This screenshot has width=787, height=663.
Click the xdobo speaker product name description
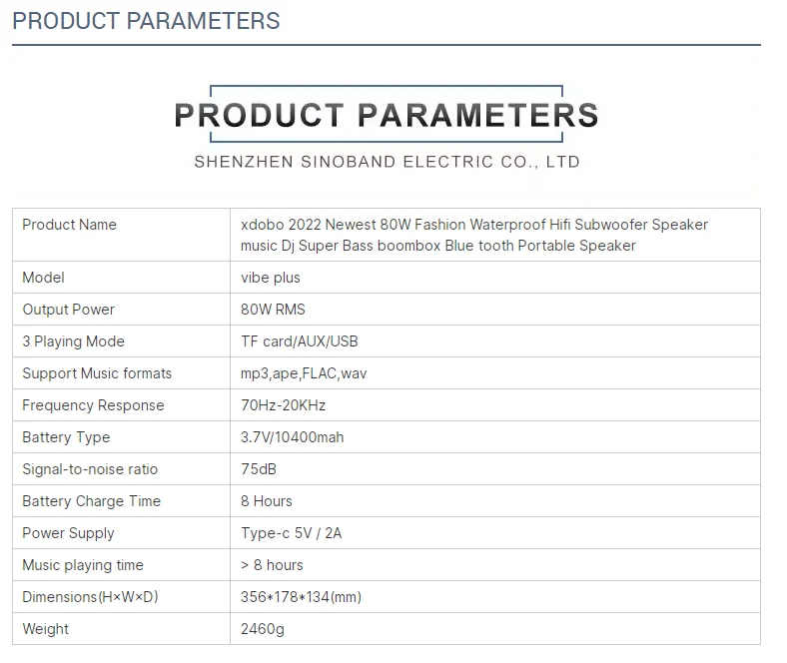[x=474, y=235]
